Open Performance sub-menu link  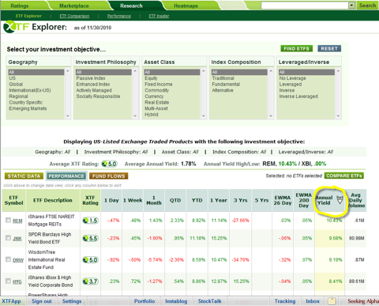119,16
